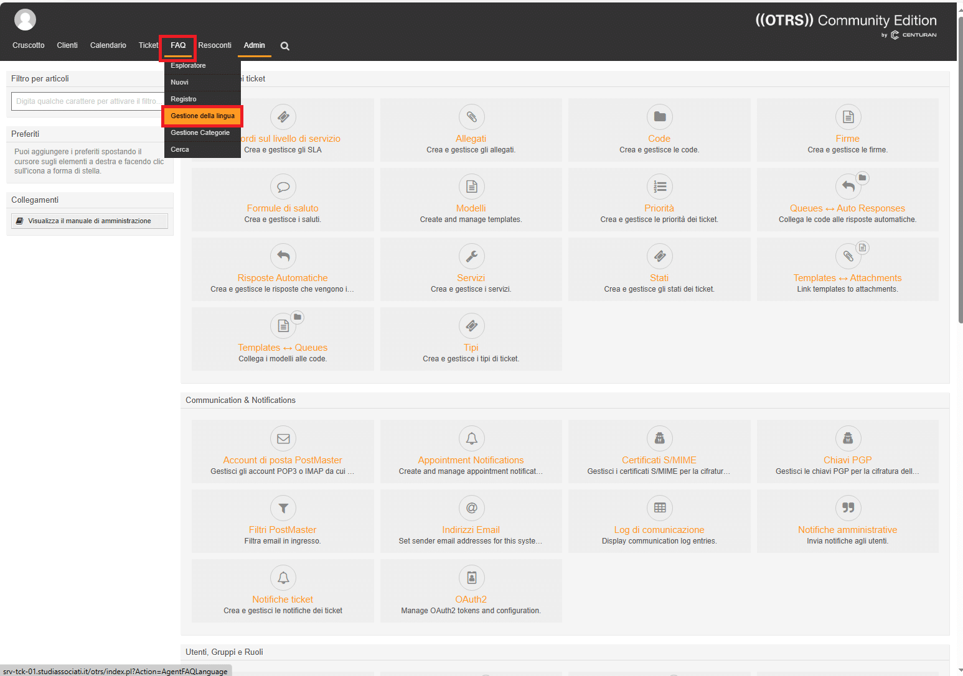Viewport: 963px width, 676px height.
Task: Open the search magnifier icon
Action: pos(284,46)
